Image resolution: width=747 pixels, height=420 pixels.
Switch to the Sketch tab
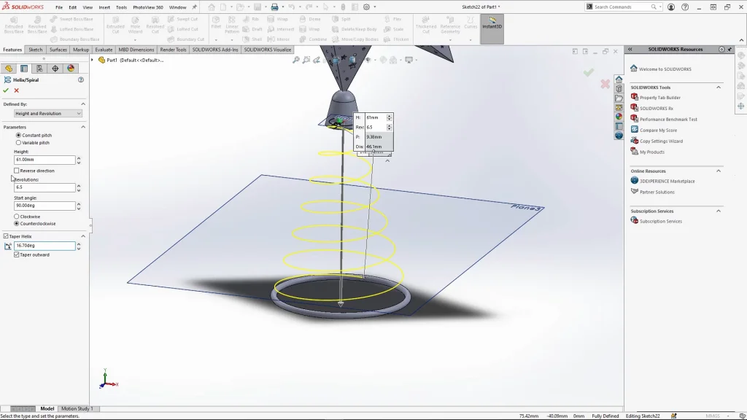tap(35, 50)
